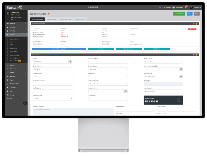Open the calendar for Estimated Shipping Date
The width and height of the screenshot is (207, 156).
coord(181,69)
